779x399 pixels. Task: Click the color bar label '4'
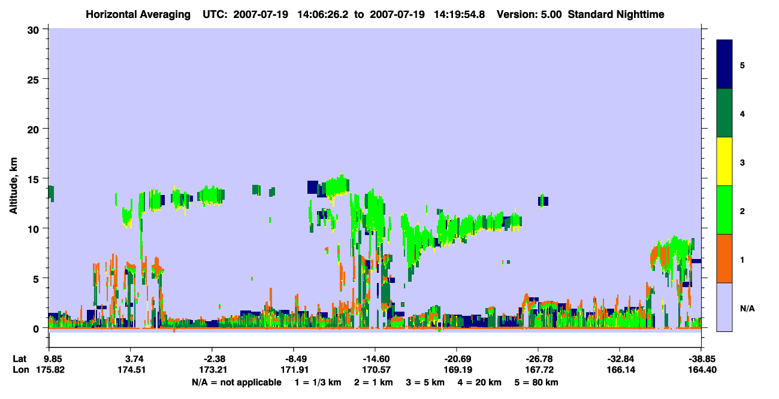coord(742,114)
